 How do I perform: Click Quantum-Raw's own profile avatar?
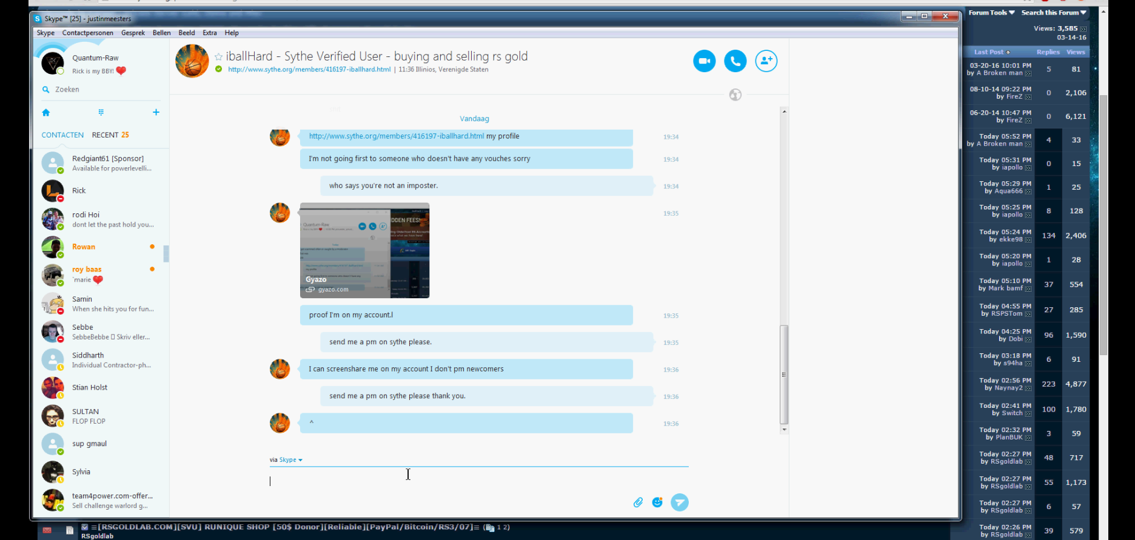53,63
